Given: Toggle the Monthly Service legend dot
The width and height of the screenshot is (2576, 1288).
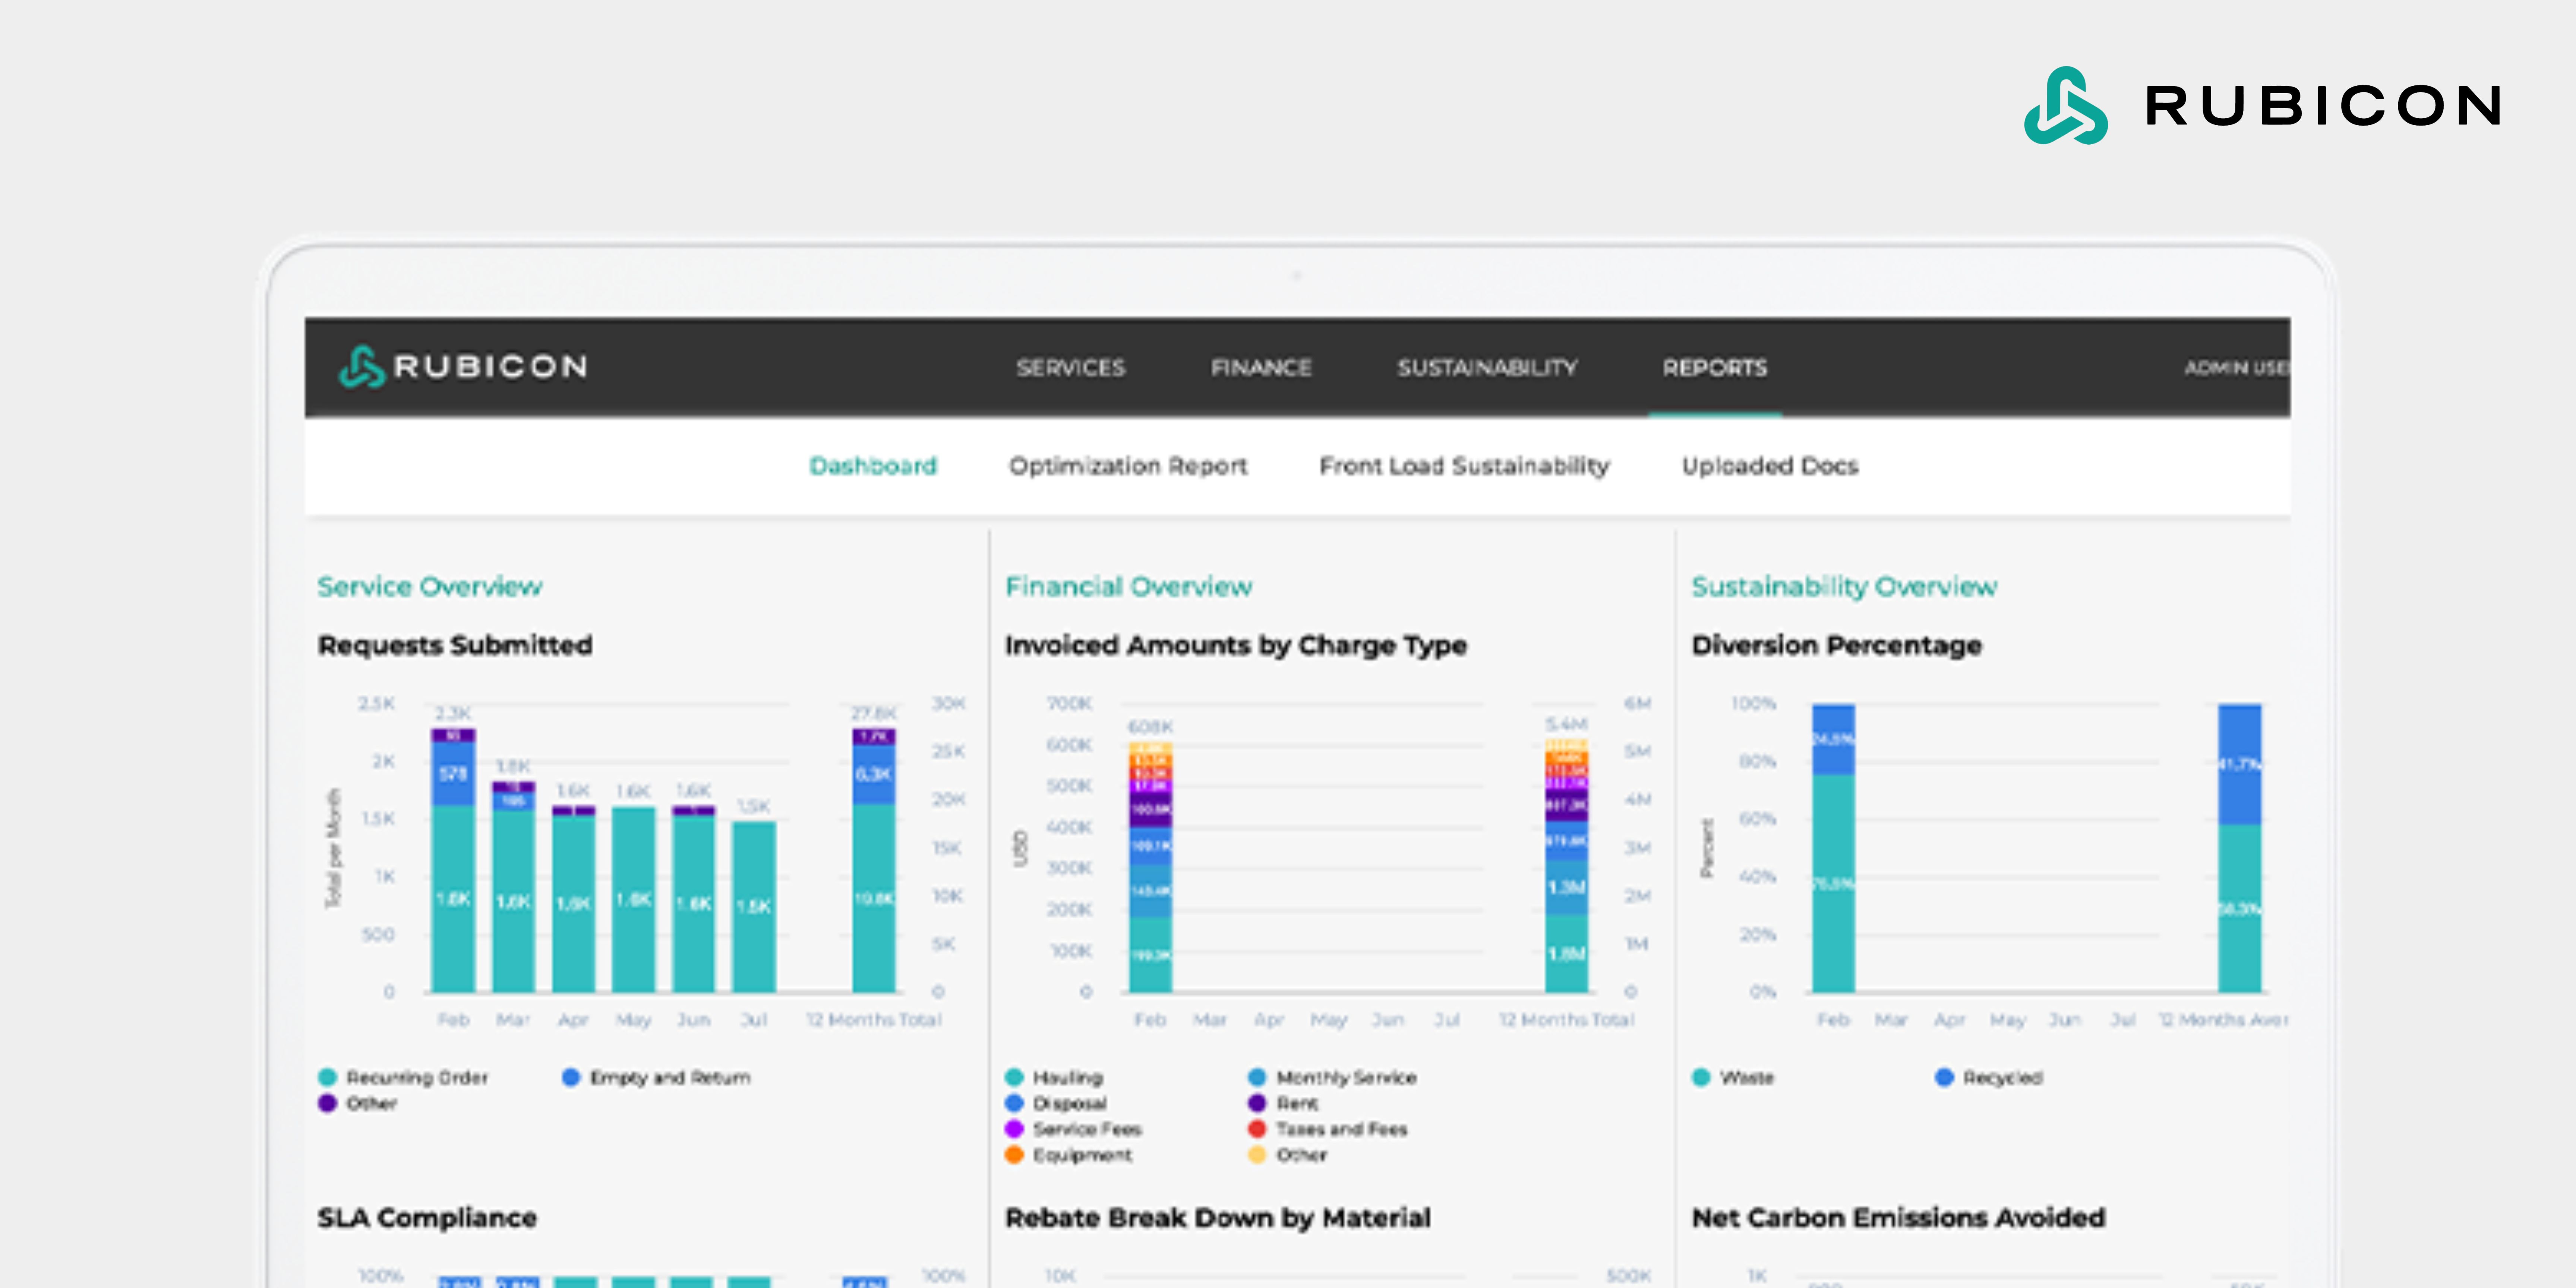Looking at the screenshot, I should coord(1257,1077).
